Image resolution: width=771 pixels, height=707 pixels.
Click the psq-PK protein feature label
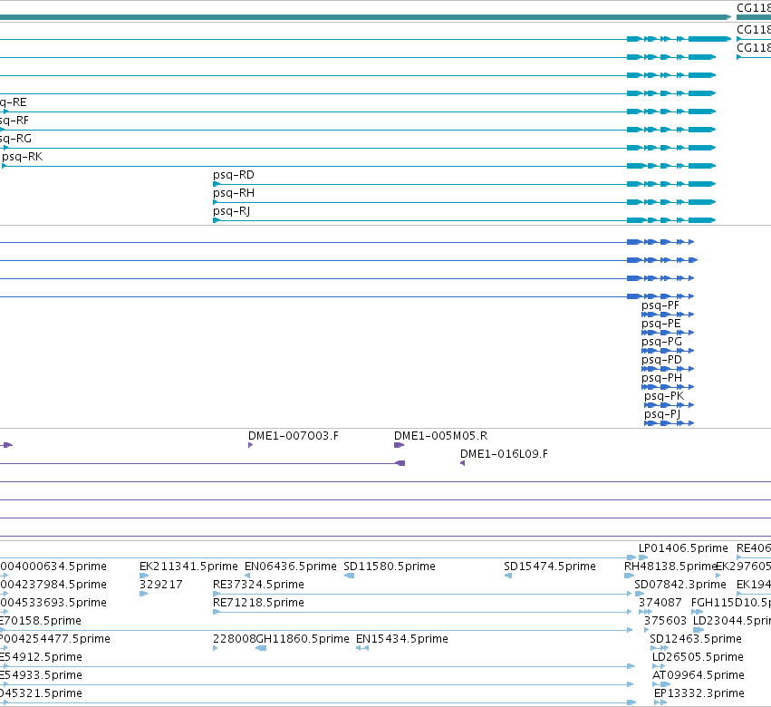[664, 396]
